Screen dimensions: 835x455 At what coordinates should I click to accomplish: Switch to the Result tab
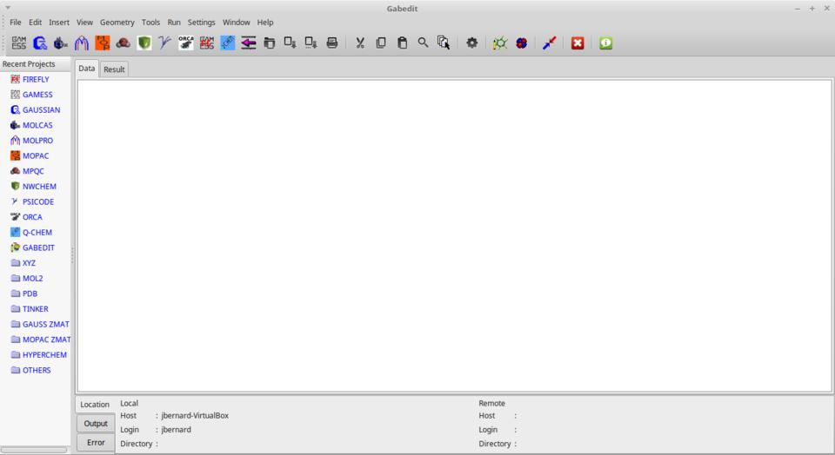click(x=114, y=69)
